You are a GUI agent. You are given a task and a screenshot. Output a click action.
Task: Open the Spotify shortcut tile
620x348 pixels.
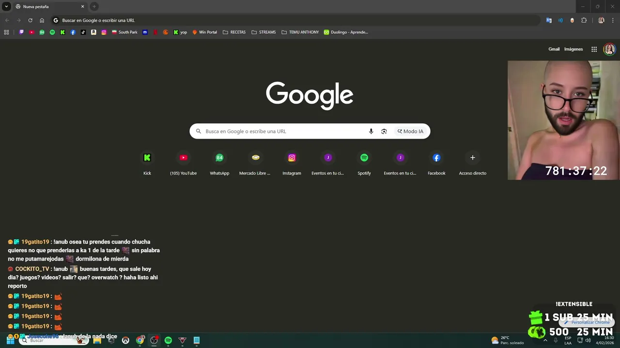tap(364, 163)
